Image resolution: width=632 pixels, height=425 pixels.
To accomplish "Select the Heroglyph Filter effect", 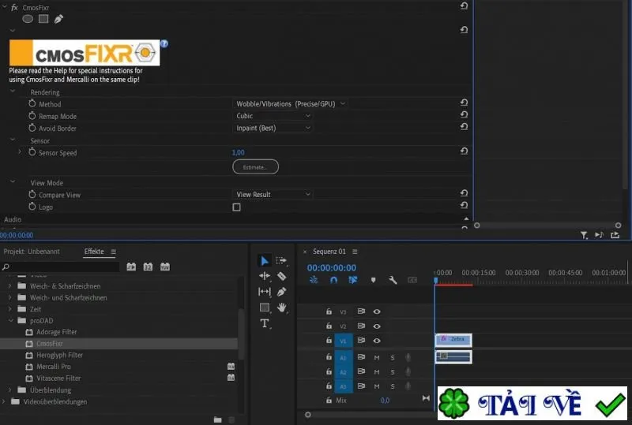I will click(x=59, y=355).
